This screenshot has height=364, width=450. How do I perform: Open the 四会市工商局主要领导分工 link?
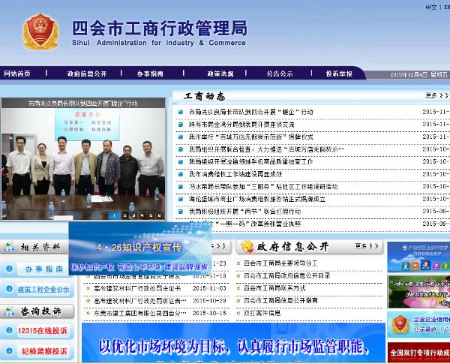tap(281, 263)
